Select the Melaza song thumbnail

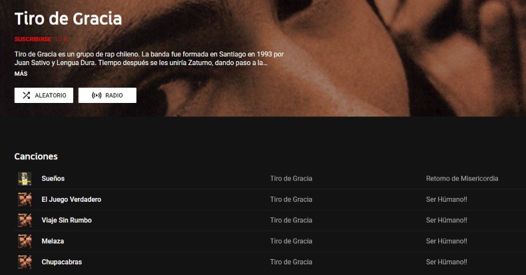25,240
